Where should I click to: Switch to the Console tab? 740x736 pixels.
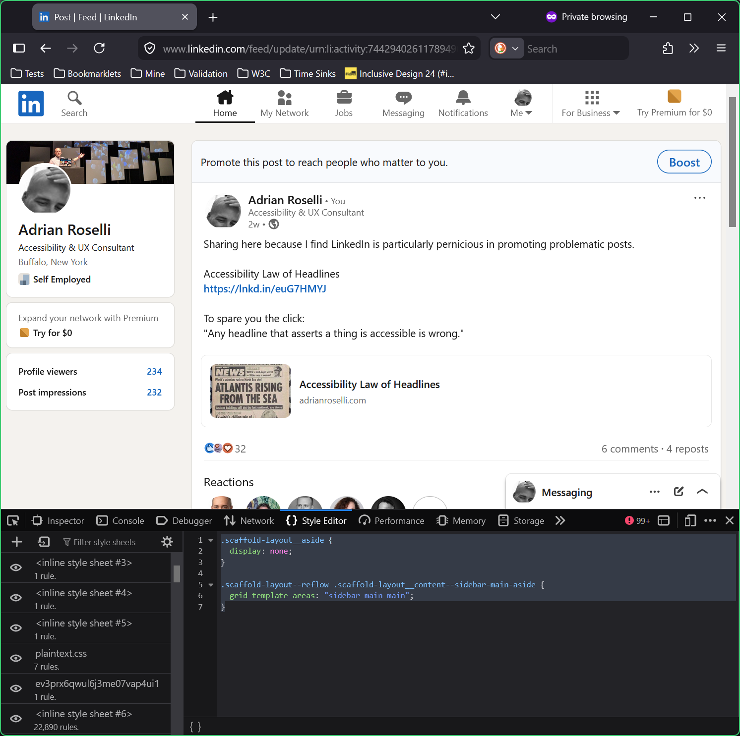121,520
